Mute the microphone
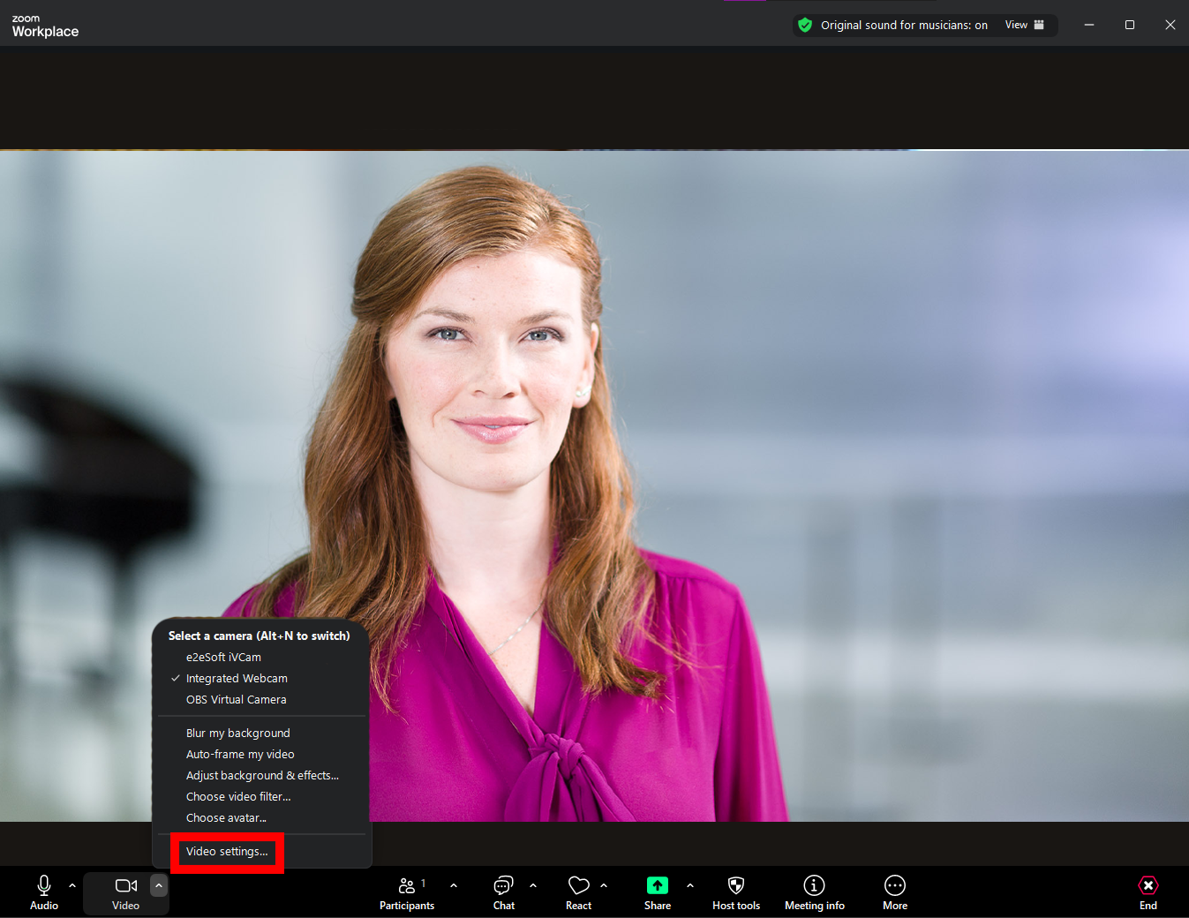 (43, 892)
